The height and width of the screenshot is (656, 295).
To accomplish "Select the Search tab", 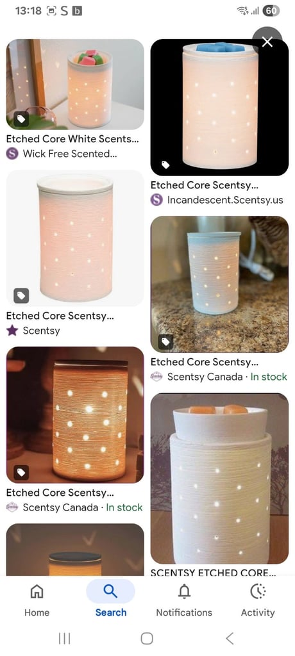I will [110, 601].
